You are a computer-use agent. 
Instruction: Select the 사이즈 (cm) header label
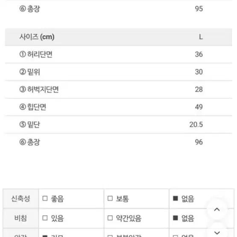37,37
